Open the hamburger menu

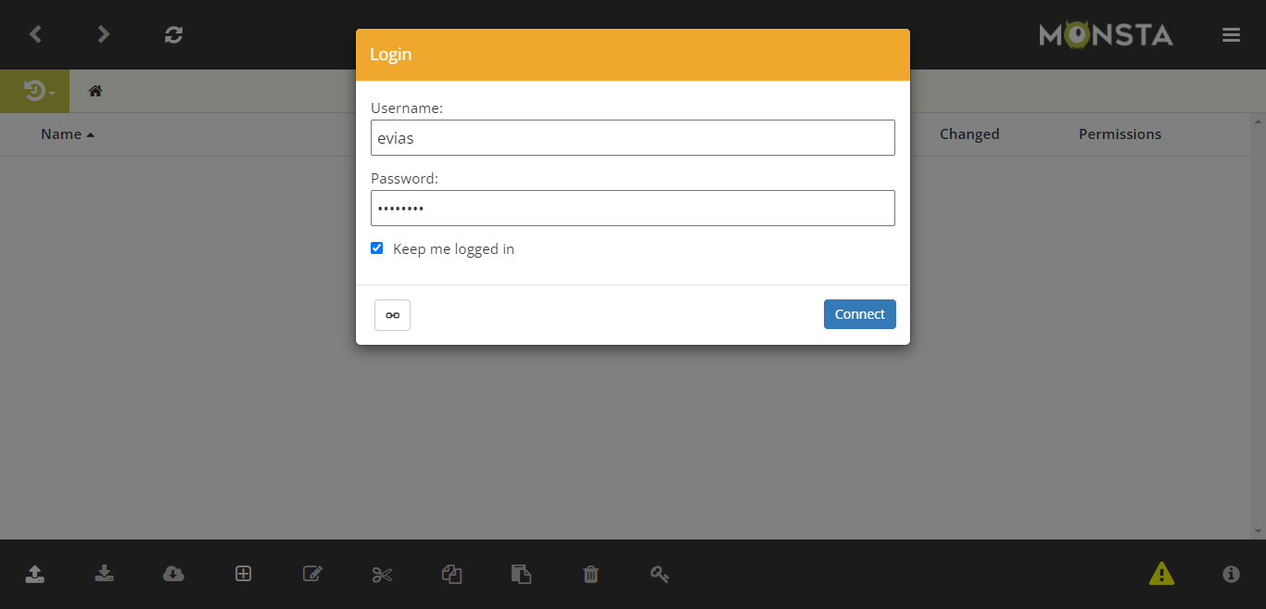1231,35
